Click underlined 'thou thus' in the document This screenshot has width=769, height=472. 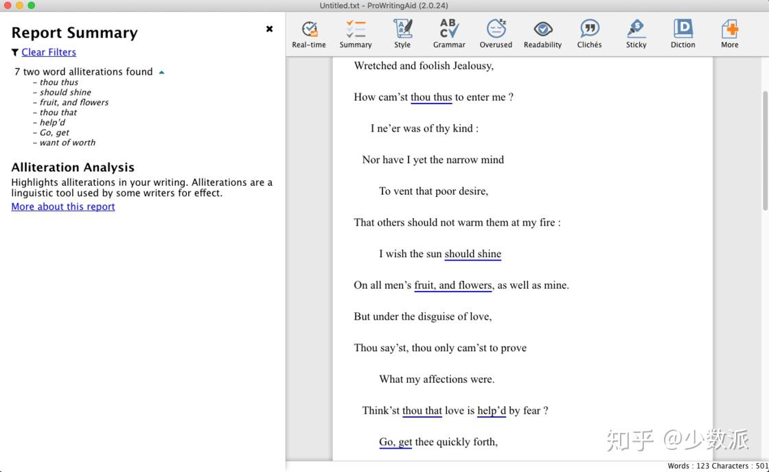[431, 97]
